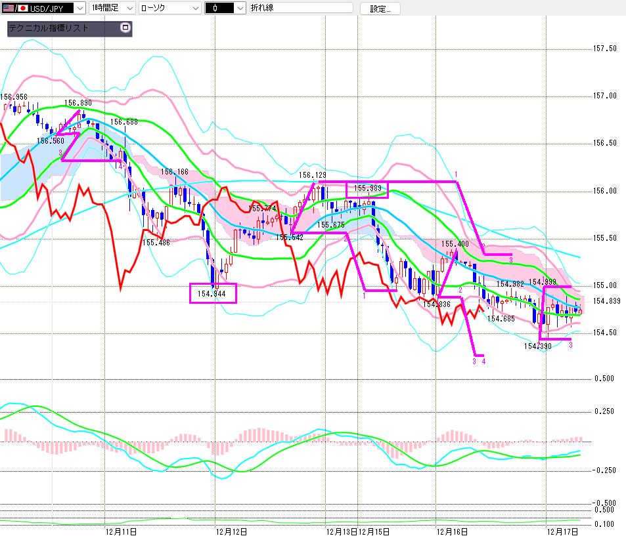This screenshot has width=626, height=538.
Task: Click the 156.890 peak price annotation
Action: [x=78, y=103]
